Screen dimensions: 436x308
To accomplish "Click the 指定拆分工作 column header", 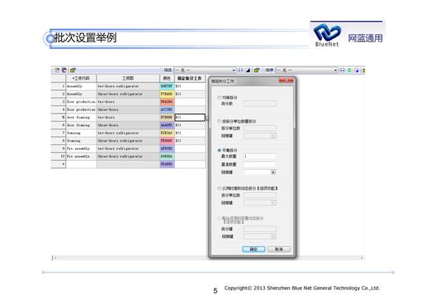I will coord(189,78).
